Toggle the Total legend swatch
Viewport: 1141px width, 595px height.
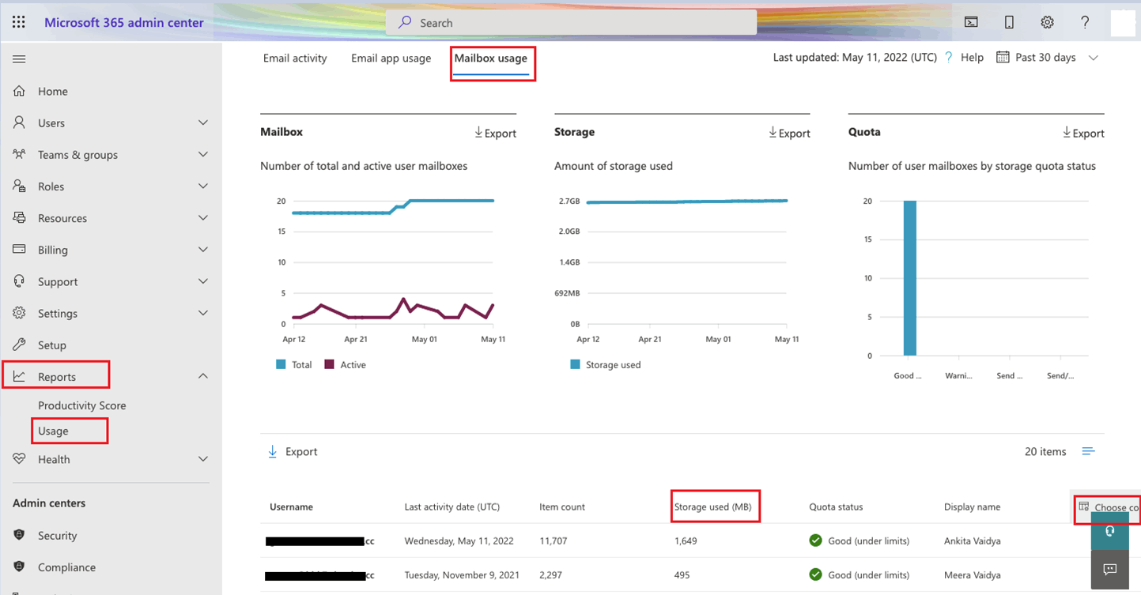[281, 365]
